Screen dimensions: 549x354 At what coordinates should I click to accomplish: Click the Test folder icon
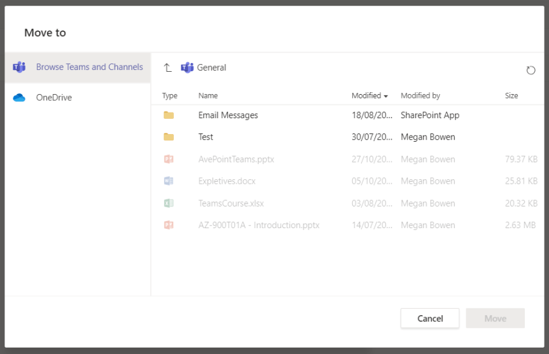(x=169, y=137)
